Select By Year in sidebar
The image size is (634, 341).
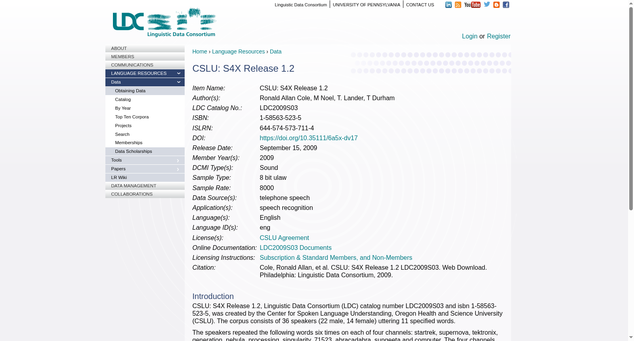tap(145, 108)
